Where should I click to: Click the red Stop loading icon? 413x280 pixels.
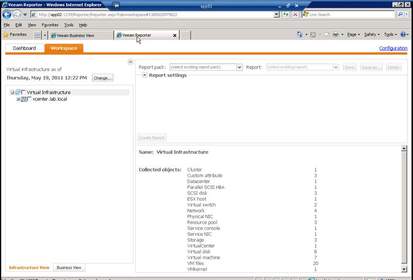(x=295, y=14)
